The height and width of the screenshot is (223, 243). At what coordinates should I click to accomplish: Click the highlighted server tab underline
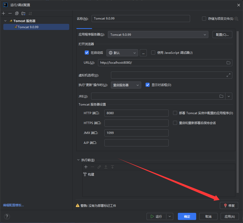tap(84, 28)
